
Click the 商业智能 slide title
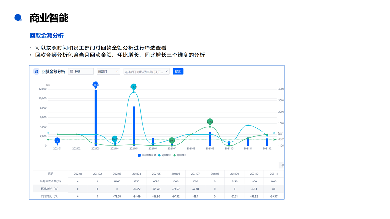49,18
